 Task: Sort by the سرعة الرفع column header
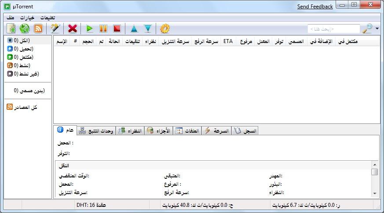(206, 42)
